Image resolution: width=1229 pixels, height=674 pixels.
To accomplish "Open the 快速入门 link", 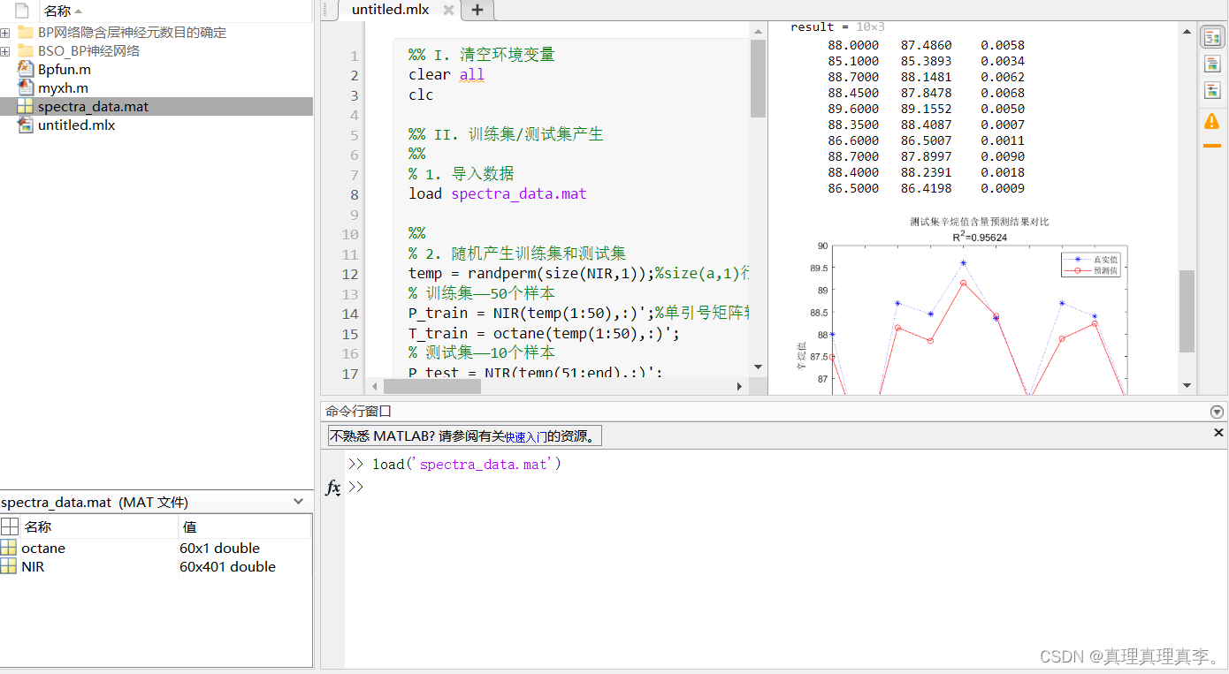I will click(x=526, y=436).
